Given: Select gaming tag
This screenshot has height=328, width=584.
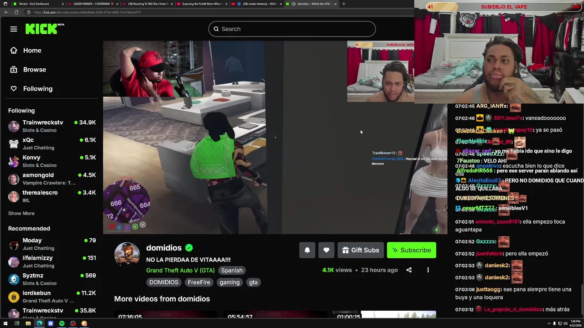Looking at the screenshot, I should (229, 282).
